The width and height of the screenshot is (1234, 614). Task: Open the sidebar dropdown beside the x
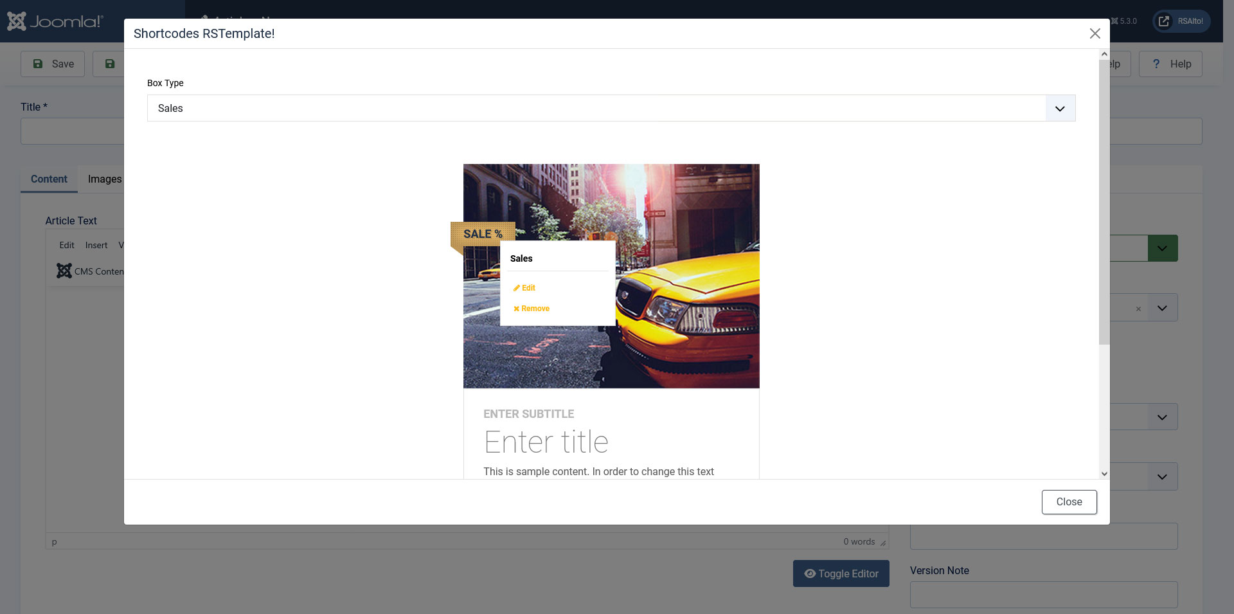[1162, 308]
